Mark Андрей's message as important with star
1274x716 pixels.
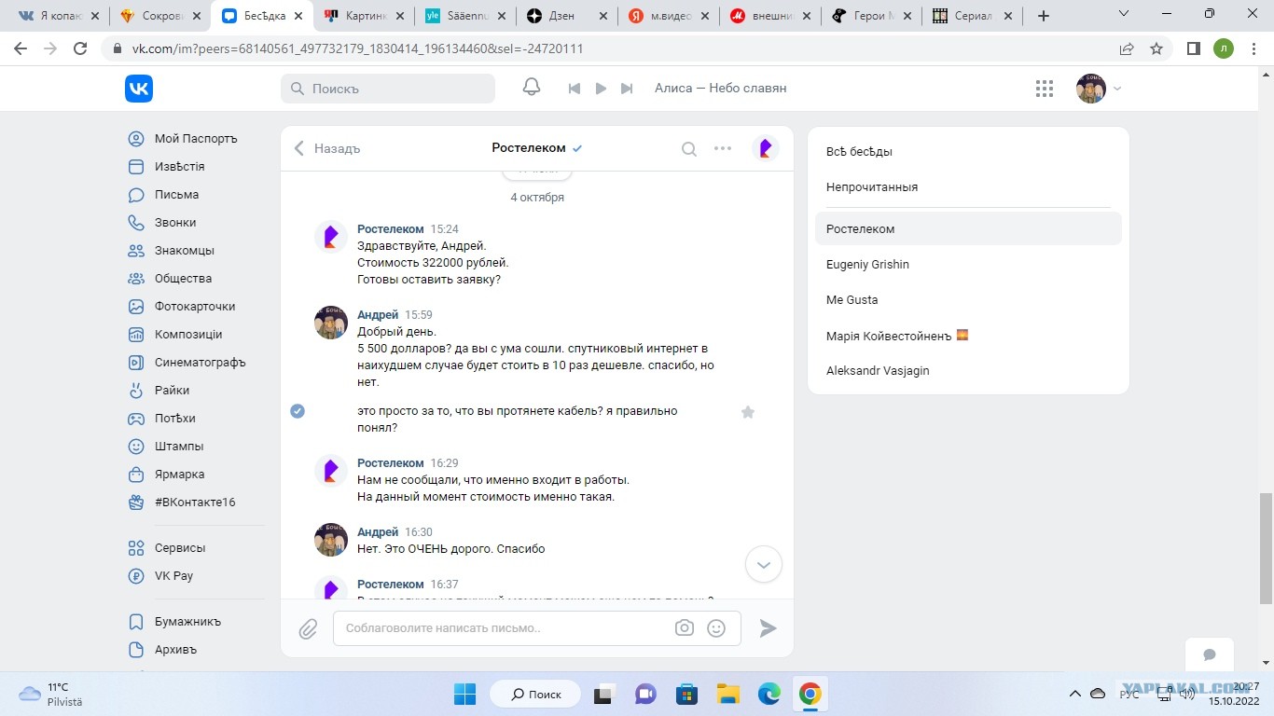coord(748,411)
